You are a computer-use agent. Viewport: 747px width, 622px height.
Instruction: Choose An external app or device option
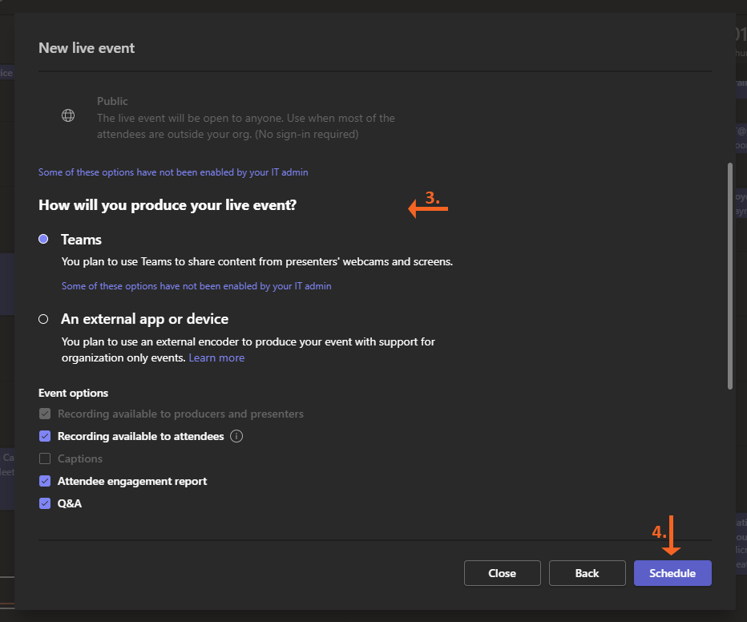43,319
